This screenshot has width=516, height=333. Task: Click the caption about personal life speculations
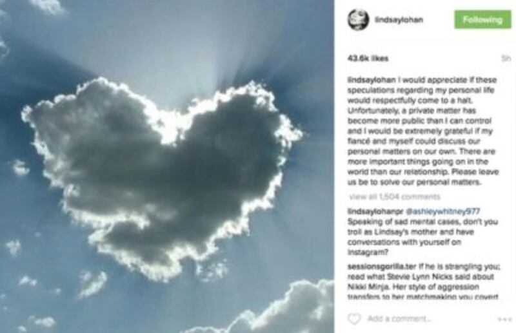point(423,131)
